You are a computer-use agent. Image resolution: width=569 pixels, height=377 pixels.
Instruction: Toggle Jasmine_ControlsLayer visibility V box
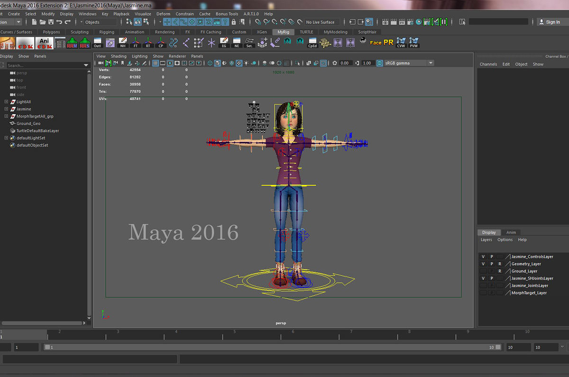click(483, 257)
